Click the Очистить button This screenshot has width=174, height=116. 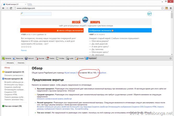(x=21, y=63)
